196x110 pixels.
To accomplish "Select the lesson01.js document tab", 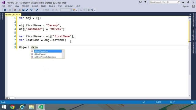I will (x=10, y=15).
